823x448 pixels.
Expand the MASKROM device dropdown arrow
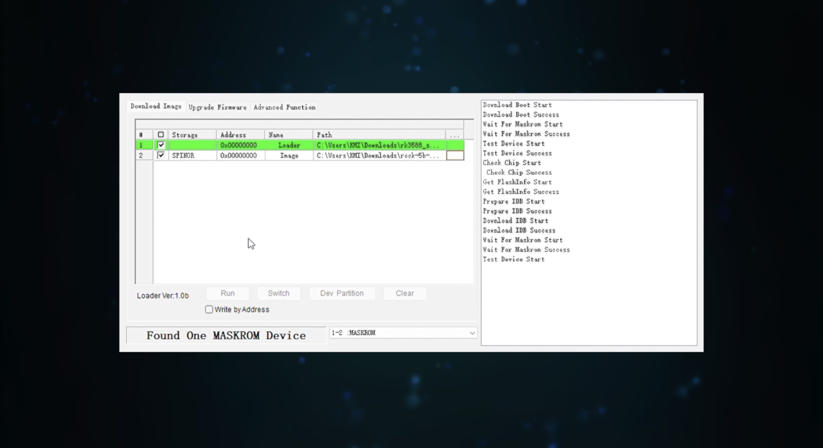tap(472, 333)
